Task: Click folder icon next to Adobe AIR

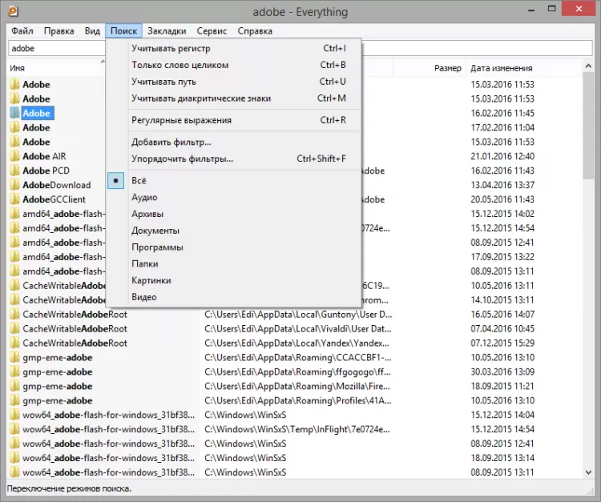Action: click(x=14, y=156)
